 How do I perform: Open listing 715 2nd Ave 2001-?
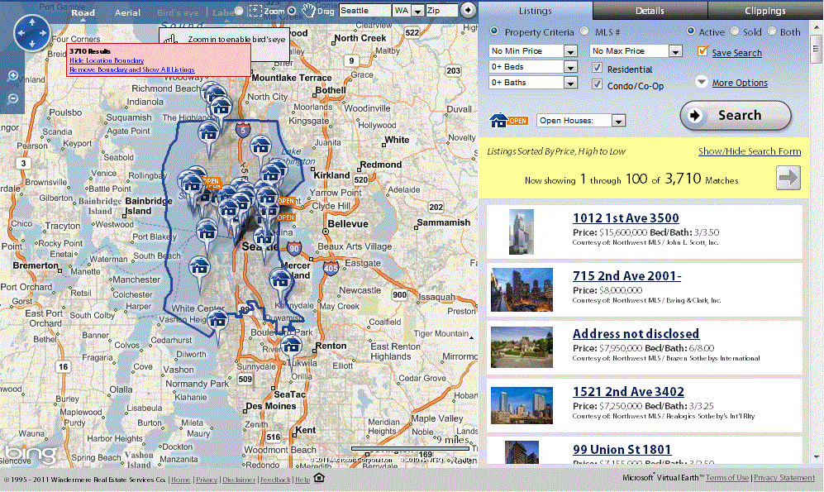tap(626, 275)
